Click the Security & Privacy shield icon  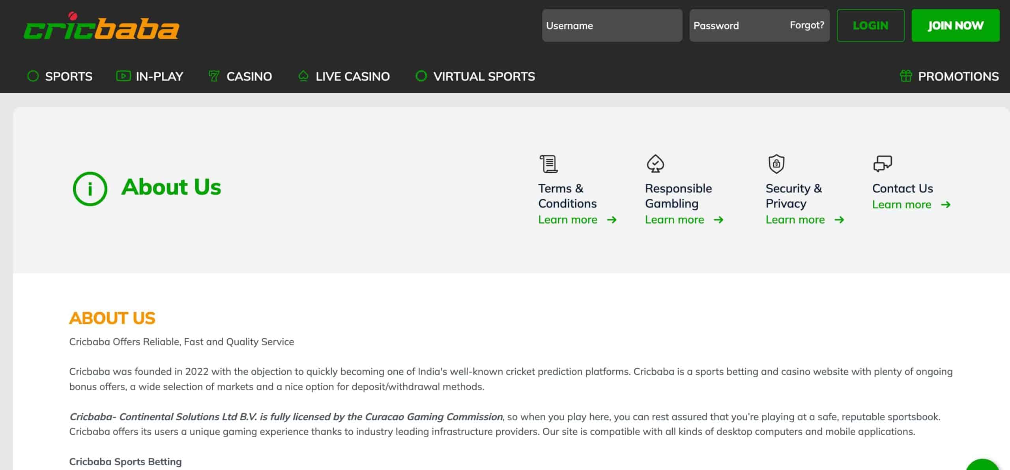click(776, 164)
